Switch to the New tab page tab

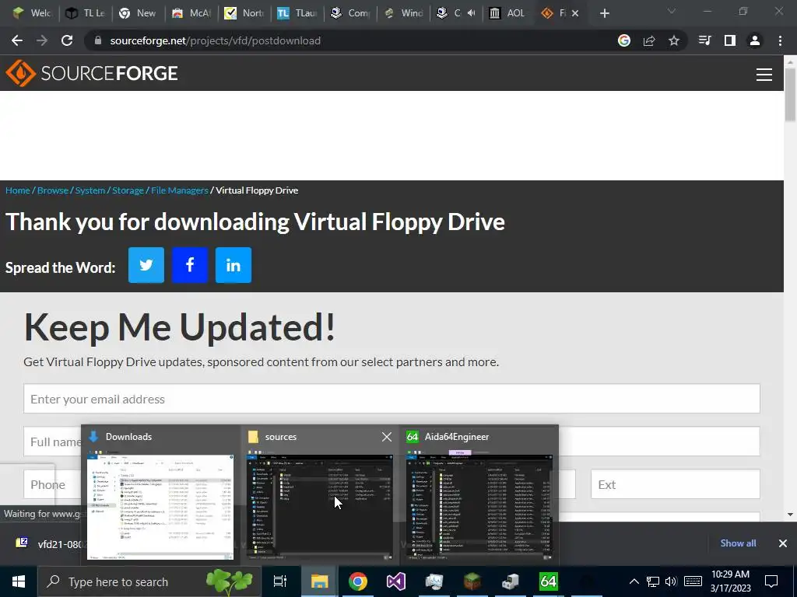pos(139,13)
